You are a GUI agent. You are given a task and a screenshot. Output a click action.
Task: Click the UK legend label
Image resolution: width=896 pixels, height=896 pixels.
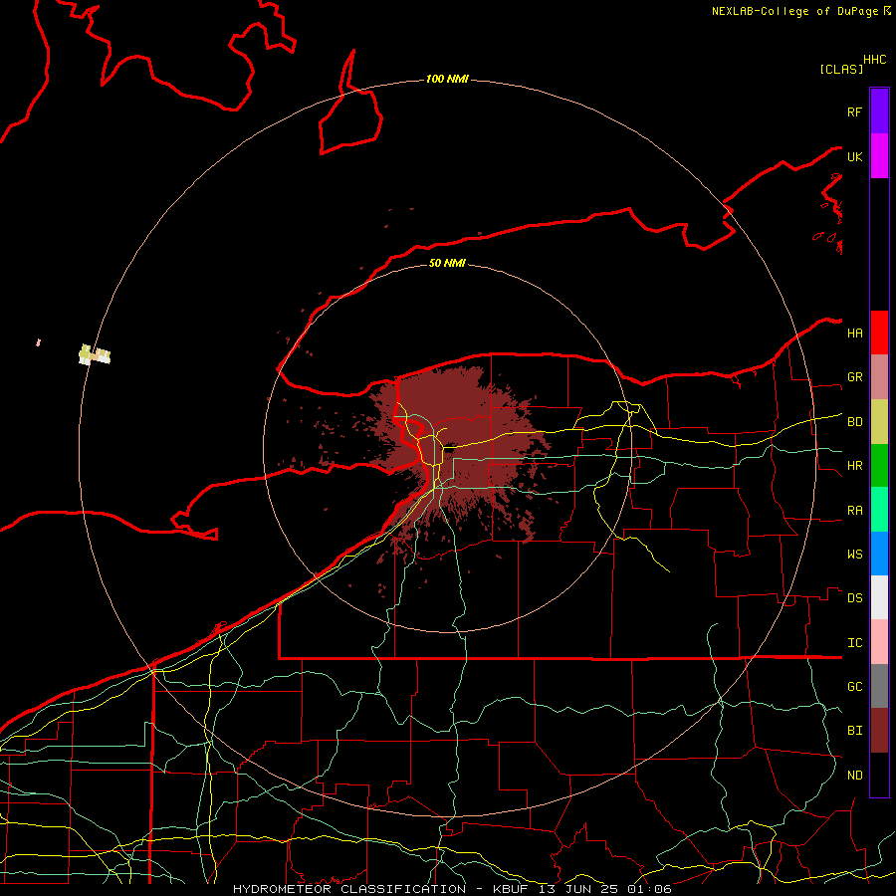click(x=854, y=156)
